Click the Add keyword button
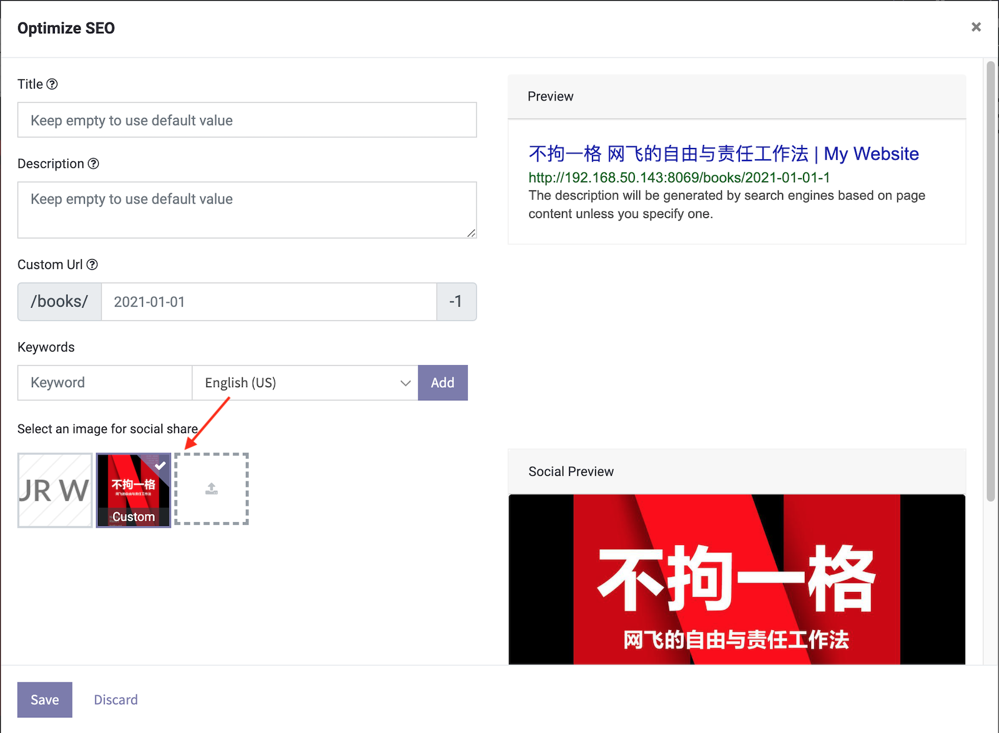 pos(443,383)
